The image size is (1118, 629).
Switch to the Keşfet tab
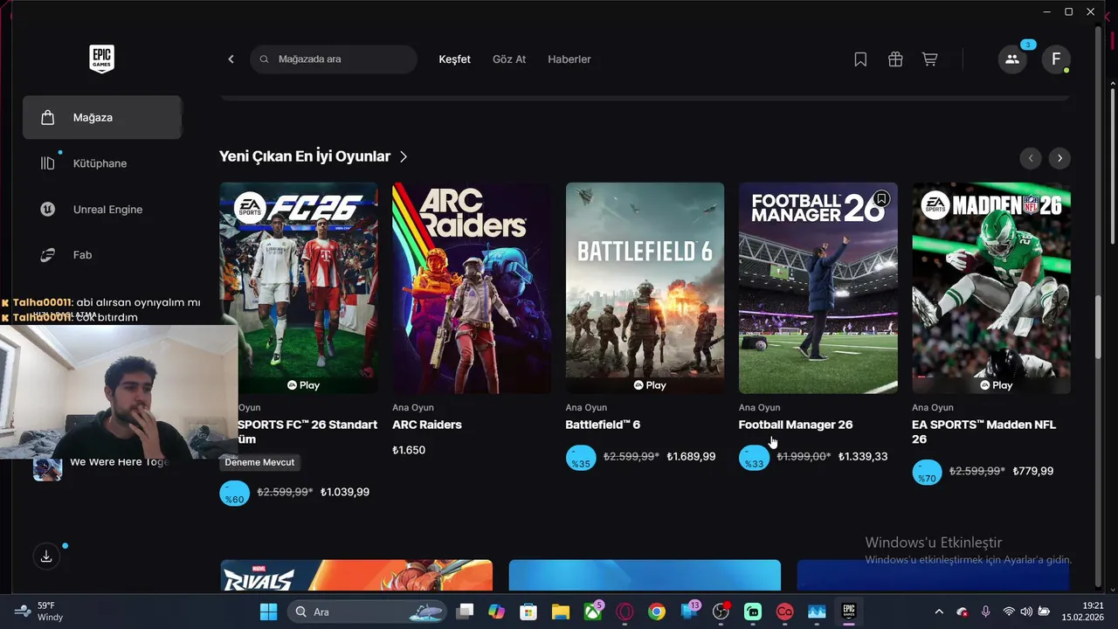(454, 59)
